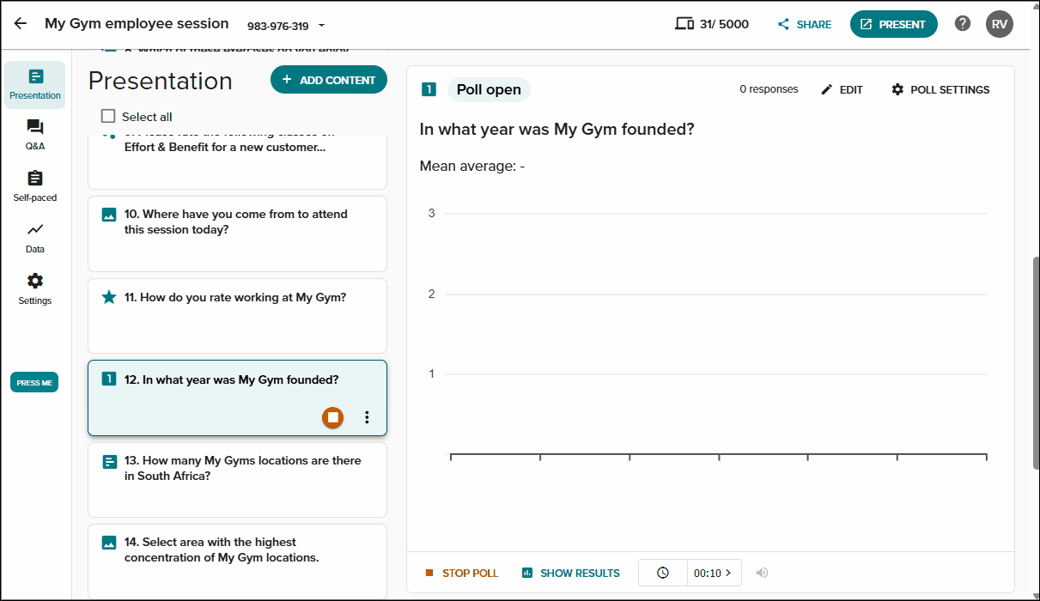Viewport: 1040px width, 601px height.
Task: Select item 11 How do you rate working
Action: tap(237, 315)
